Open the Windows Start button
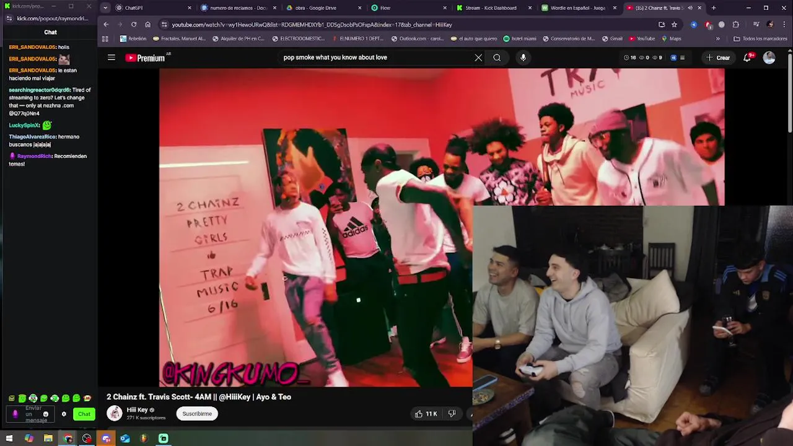 pos(9,439)
